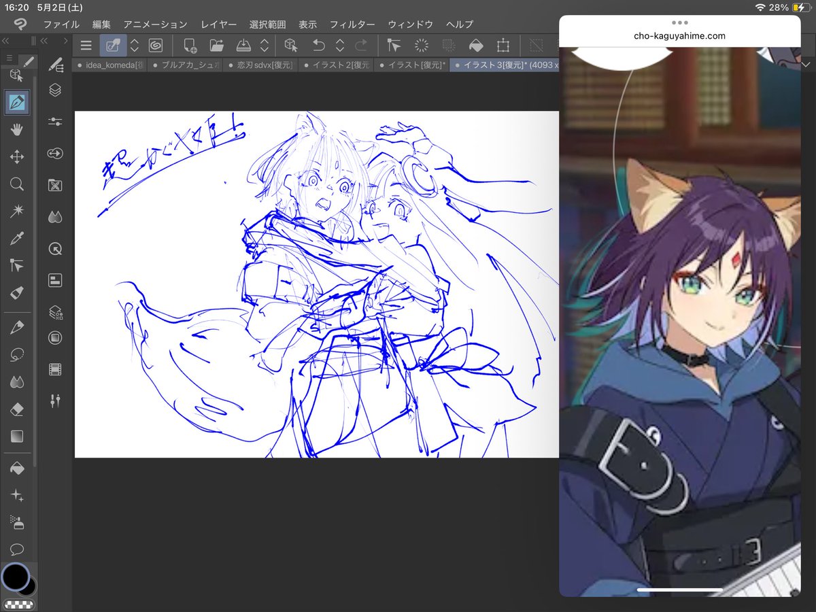Expand chevron at right of canvas tabs
The height and width of the screenshot is (612, 816).
click(x=806, y=64)
